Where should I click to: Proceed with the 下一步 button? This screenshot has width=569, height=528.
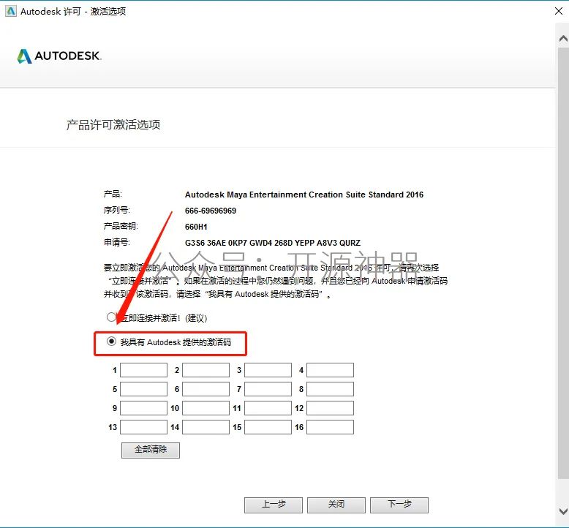pyautogui.click(x=399, y=505)
